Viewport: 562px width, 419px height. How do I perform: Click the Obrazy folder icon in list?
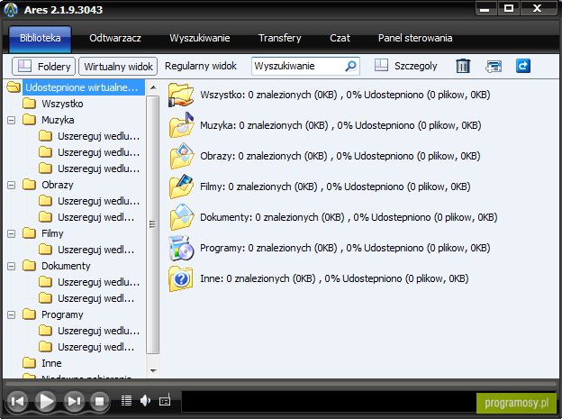pos(182,156)
